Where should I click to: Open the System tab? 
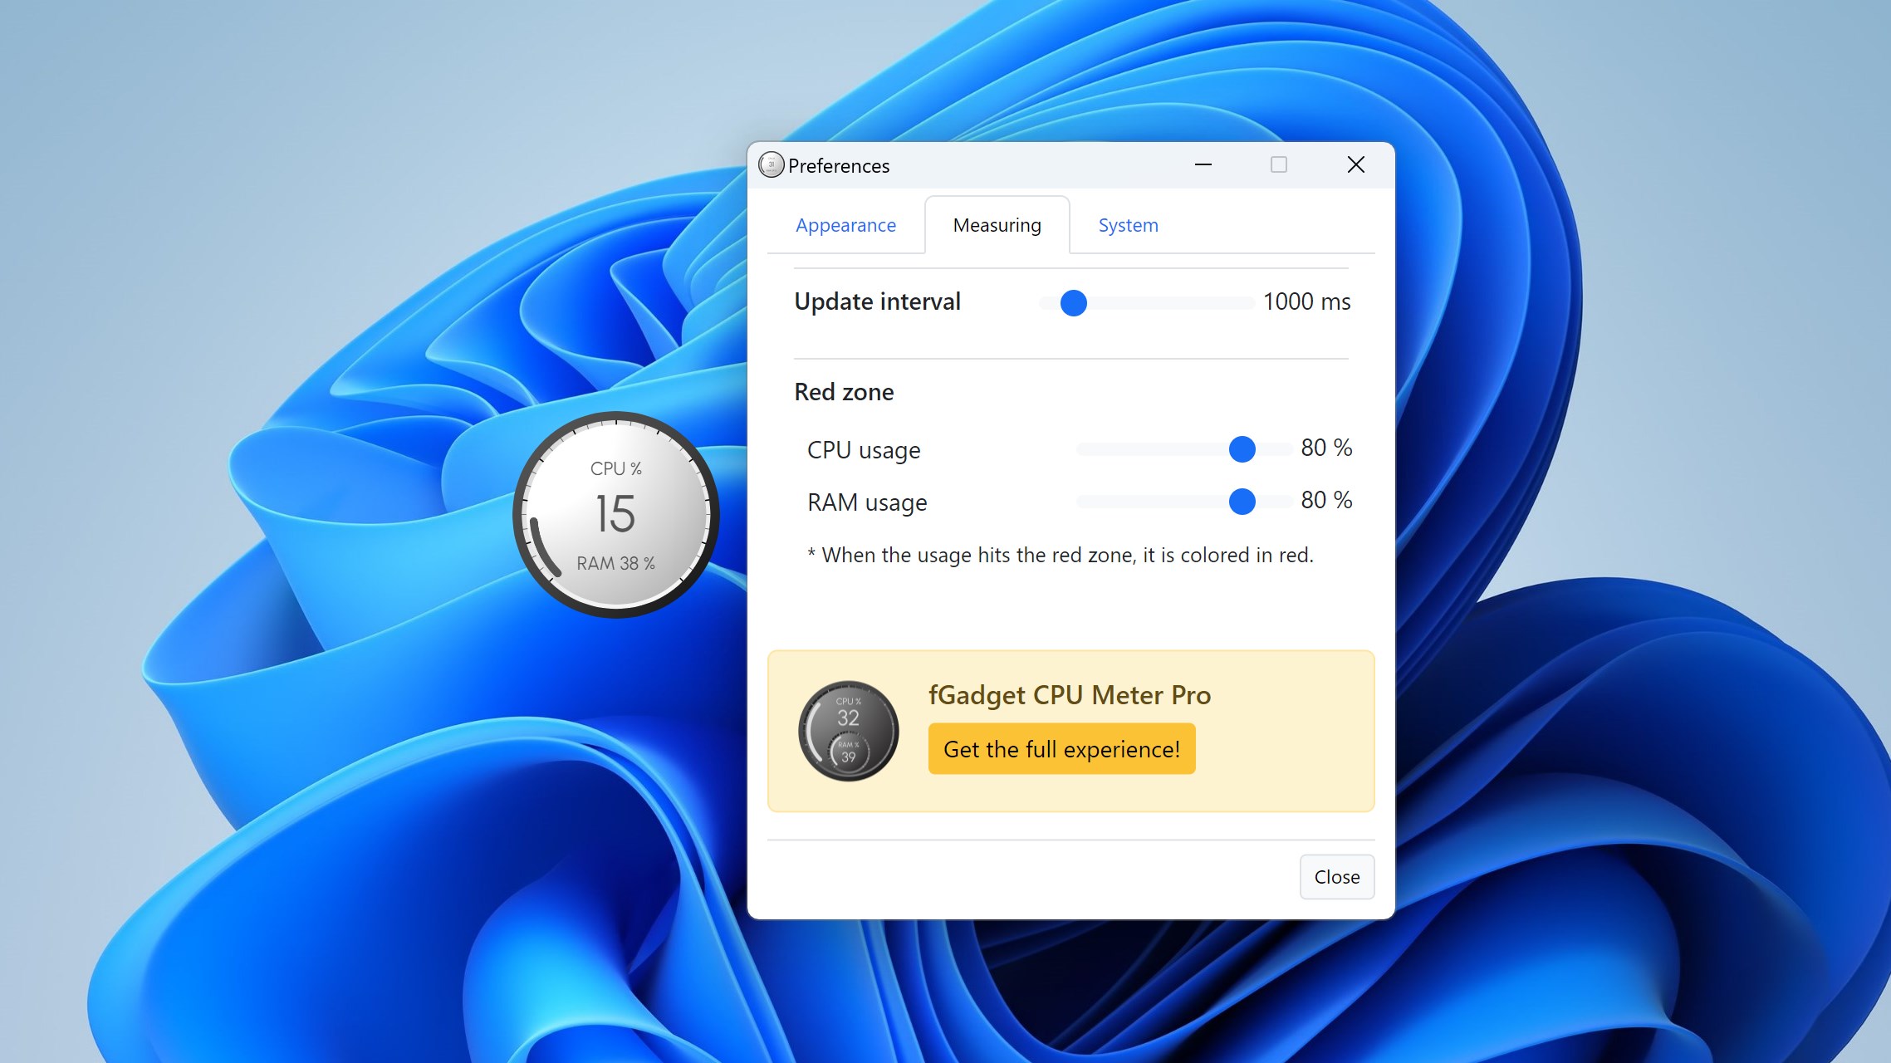(x=1128, y=225)
